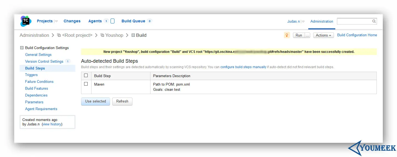397x157 pixels.
Task: Open the Actions dropdown menu
Action: pos(323,35)
